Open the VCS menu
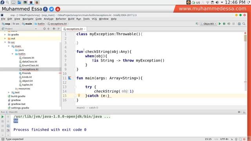 [x=94, y=19]
